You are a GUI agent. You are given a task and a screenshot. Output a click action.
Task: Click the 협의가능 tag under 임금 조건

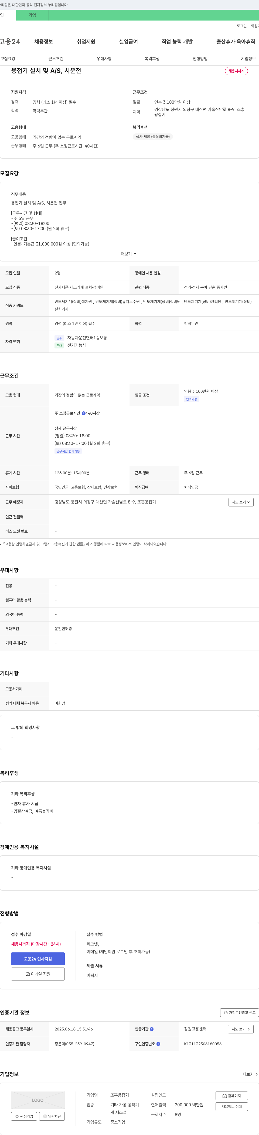[x=191, y=399]
